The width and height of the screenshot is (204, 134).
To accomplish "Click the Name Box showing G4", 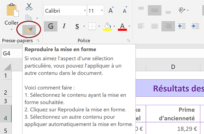I will pos(12,53).
